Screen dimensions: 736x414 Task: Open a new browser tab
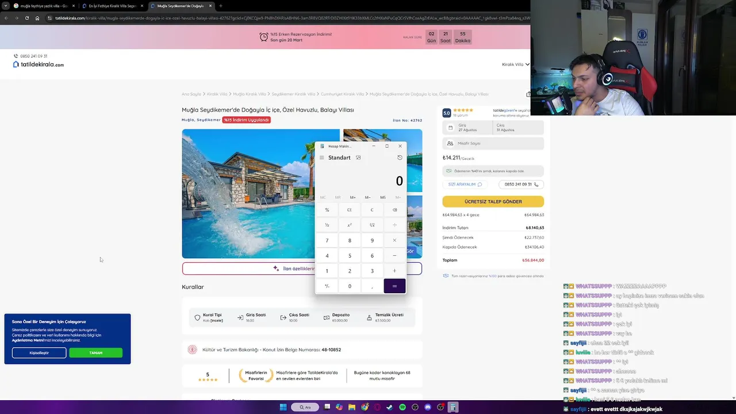(x=221, y=6)
